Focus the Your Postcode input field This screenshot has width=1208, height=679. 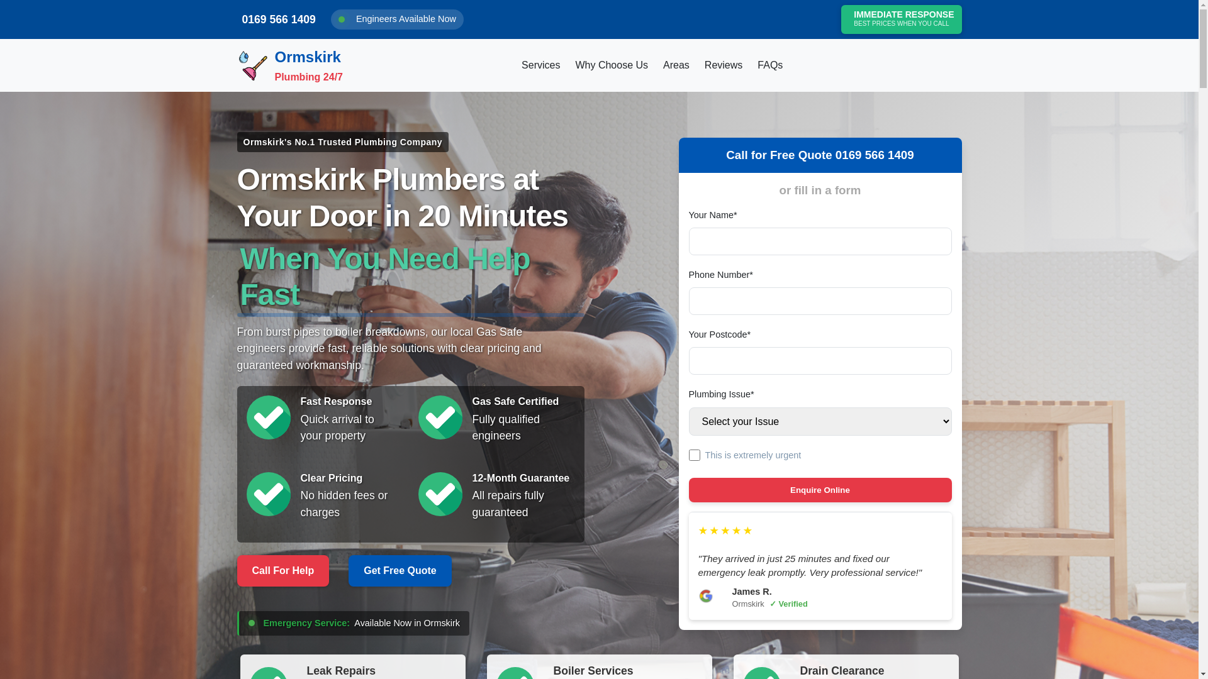(x=820, y=361)
